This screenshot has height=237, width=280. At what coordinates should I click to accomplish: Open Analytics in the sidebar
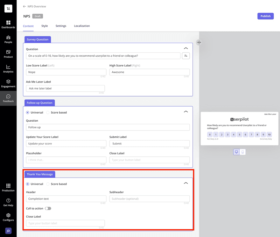[8, 69]
